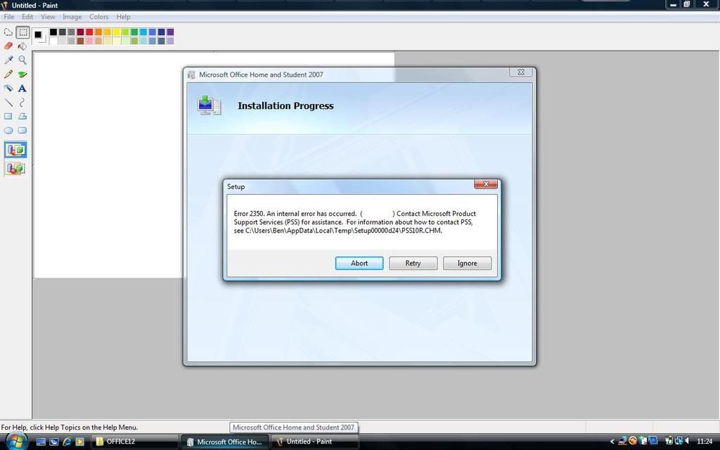720x450 pixels.
Task: Pick the pink color swatch in bottom row
Action: 89,41
